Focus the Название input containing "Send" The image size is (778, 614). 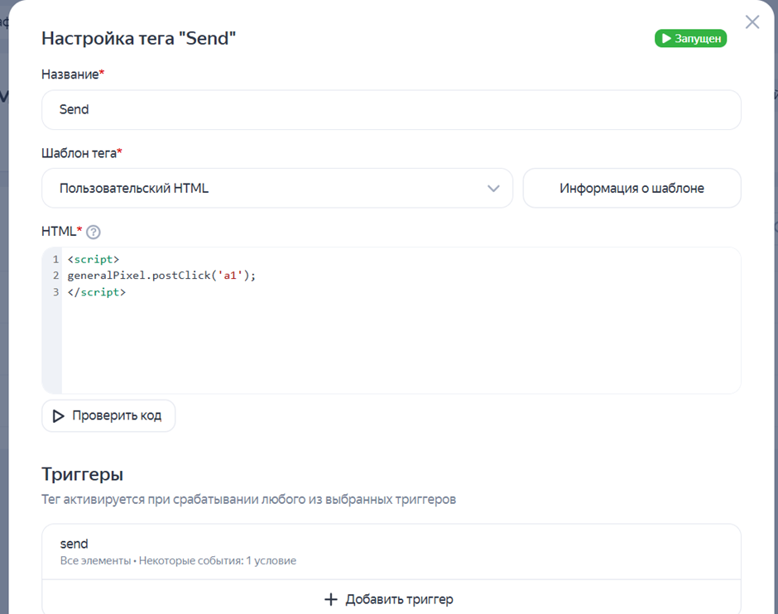click(x=391, y=109)
